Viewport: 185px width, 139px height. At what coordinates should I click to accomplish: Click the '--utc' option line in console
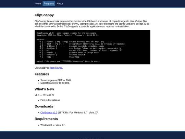[x=81, y=50]
